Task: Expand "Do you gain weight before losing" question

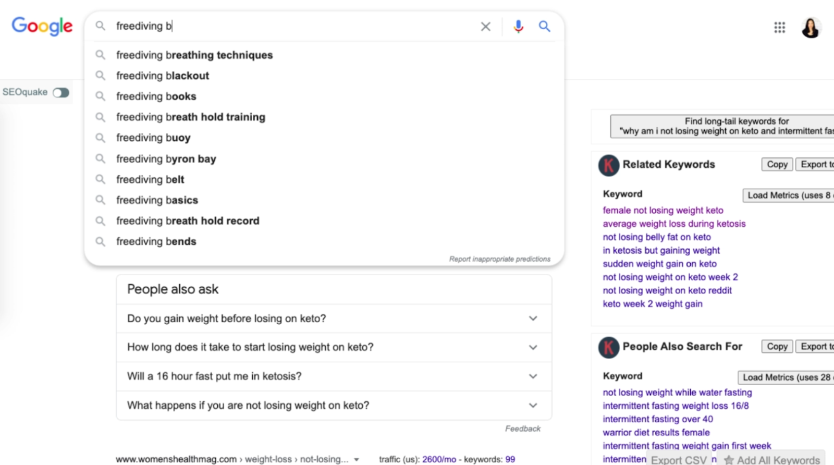Action: [x=533, y=319]
